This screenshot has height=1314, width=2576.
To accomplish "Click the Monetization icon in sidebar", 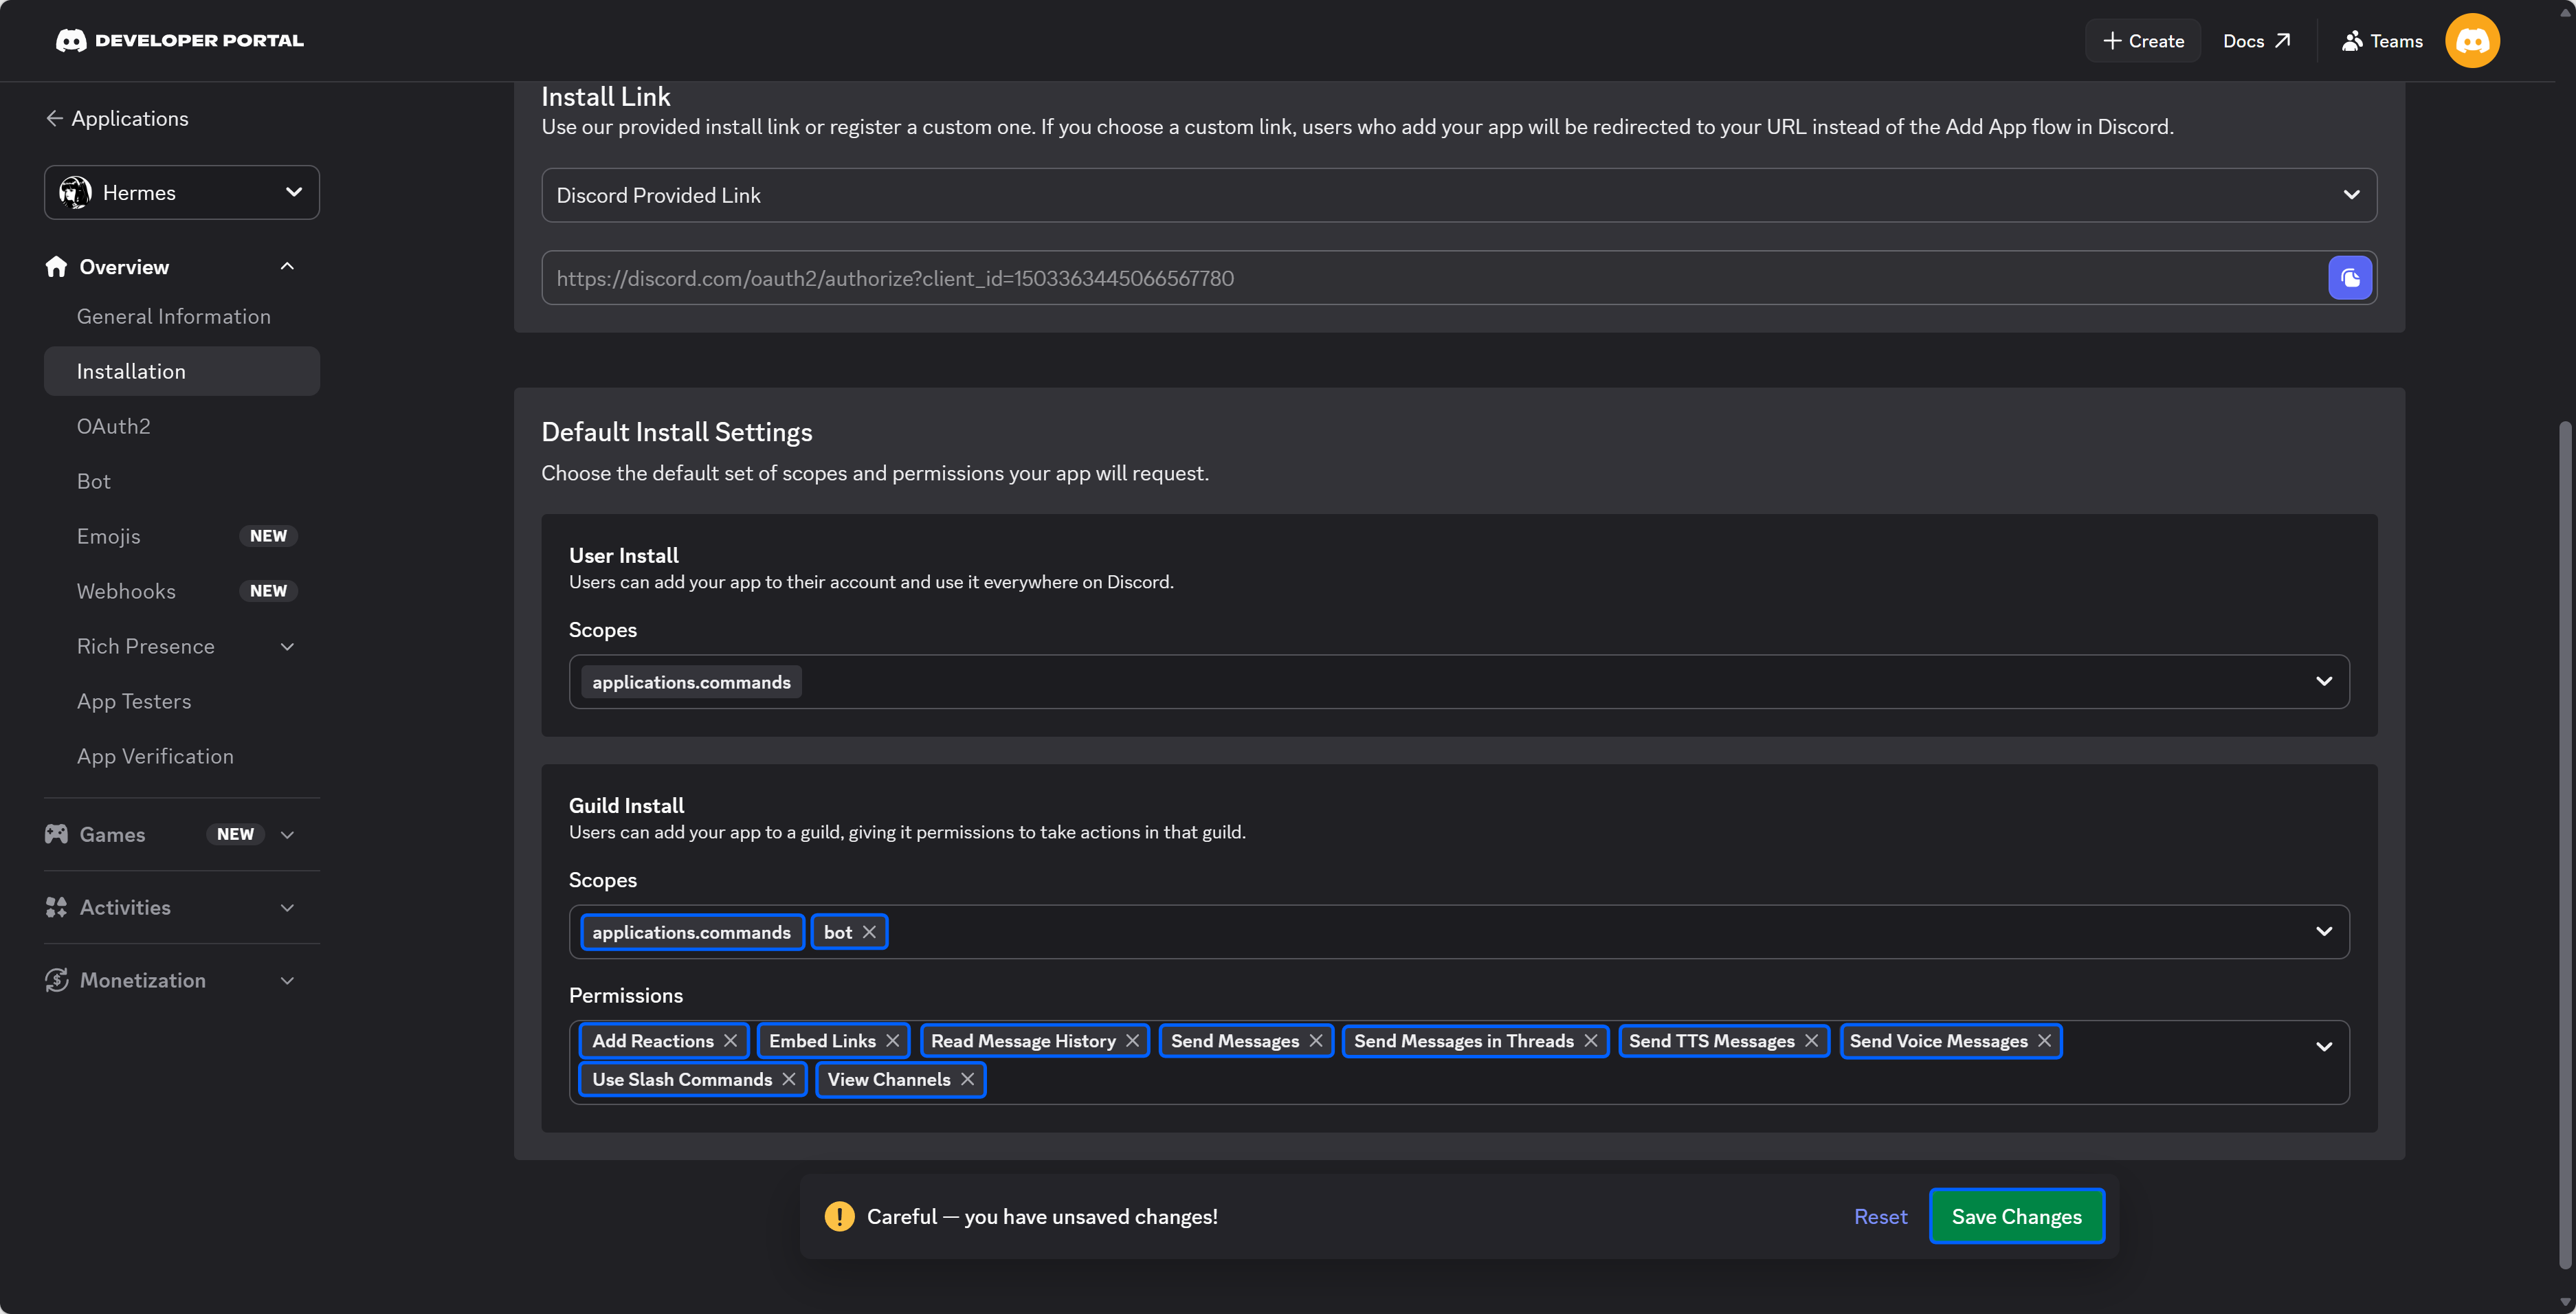I will pyautogui.click(x=56, y=980).
